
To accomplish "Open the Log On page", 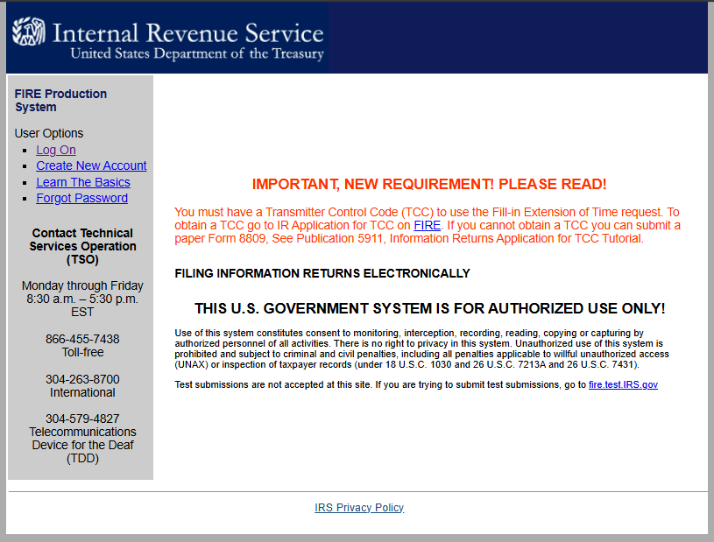I will (55, 150).
